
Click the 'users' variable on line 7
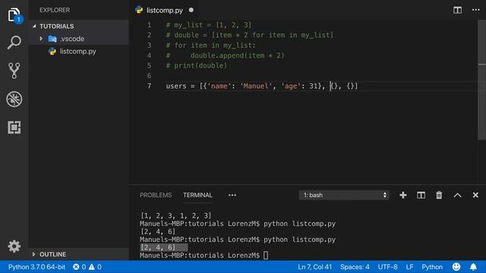pos(176,86)
